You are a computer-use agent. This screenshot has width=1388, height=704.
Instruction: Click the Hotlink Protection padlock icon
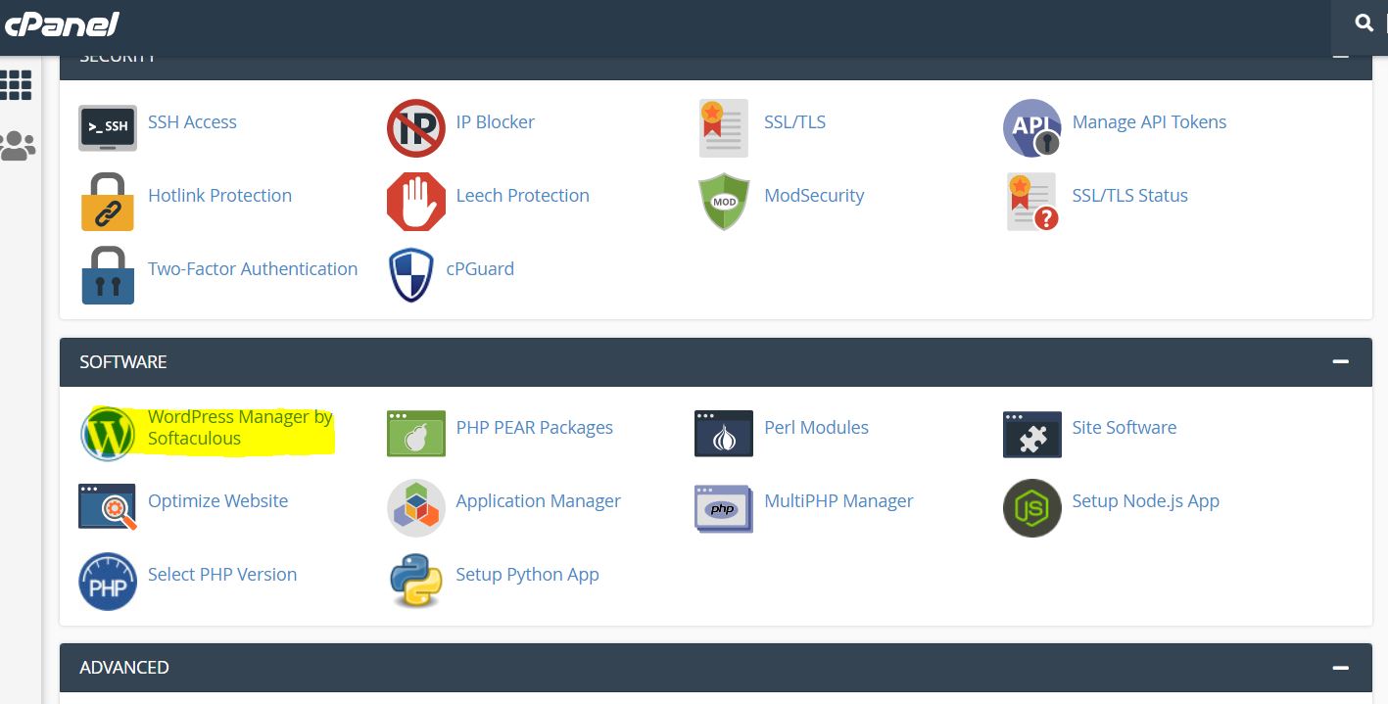[108, 201]
